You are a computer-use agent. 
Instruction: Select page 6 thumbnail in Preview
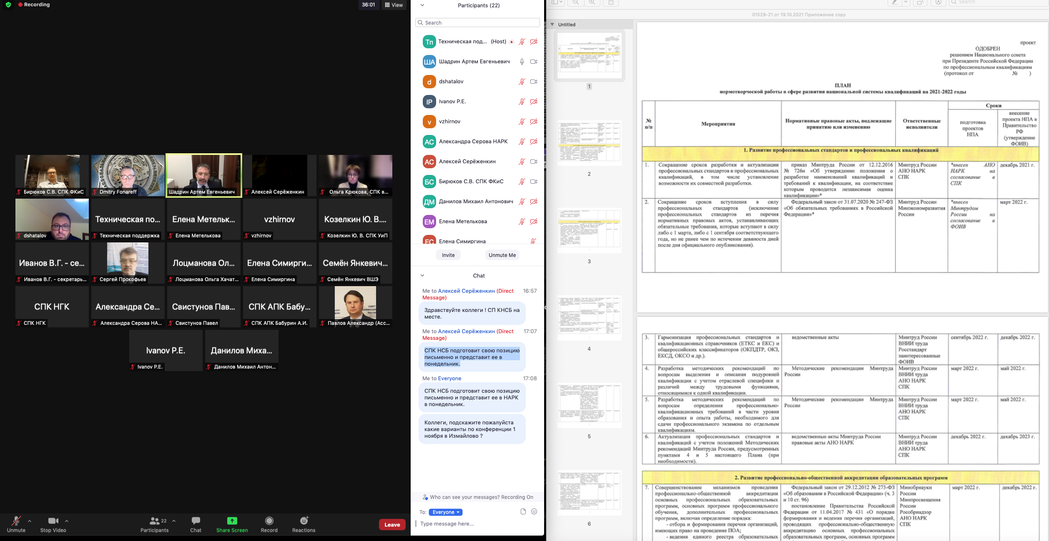[589, 493]
